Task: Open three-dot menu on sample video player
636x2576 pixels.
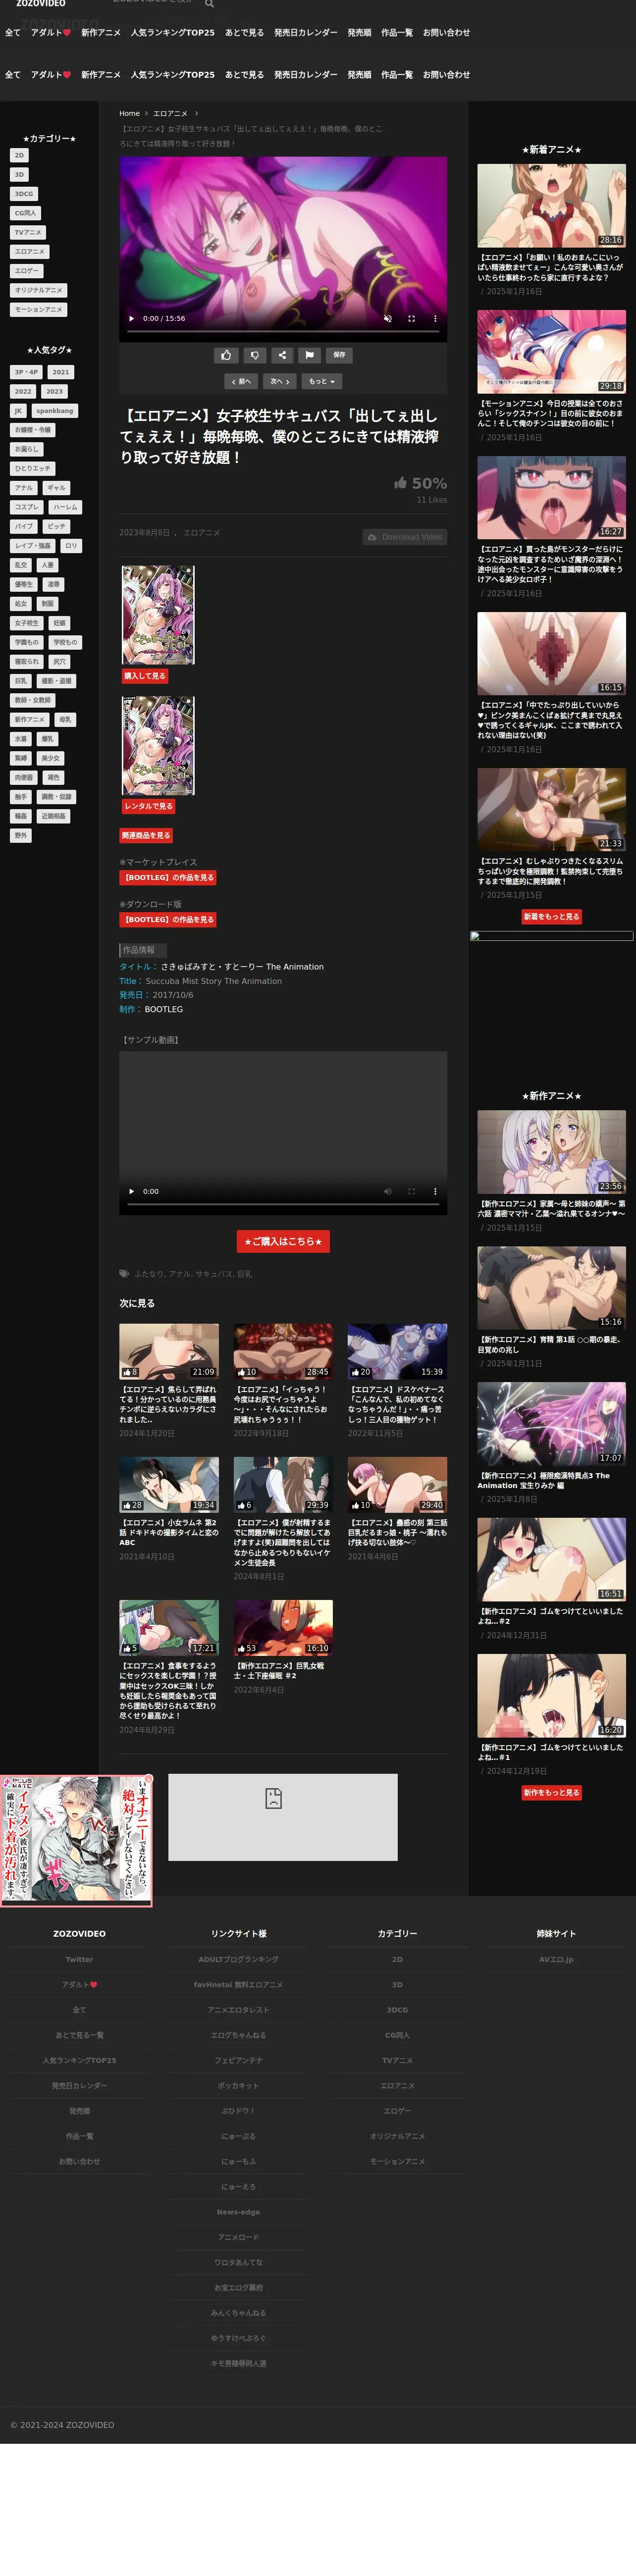Action: [x=435, y=1191]
